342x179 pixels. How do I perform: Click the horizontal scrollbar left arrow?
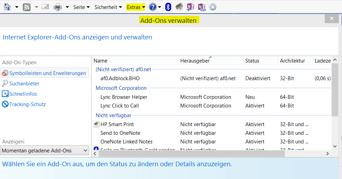point(95,153)
